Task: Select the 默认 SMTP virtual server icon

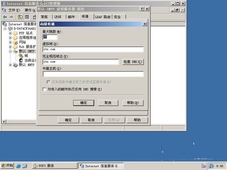Action: tap(15, 51)
